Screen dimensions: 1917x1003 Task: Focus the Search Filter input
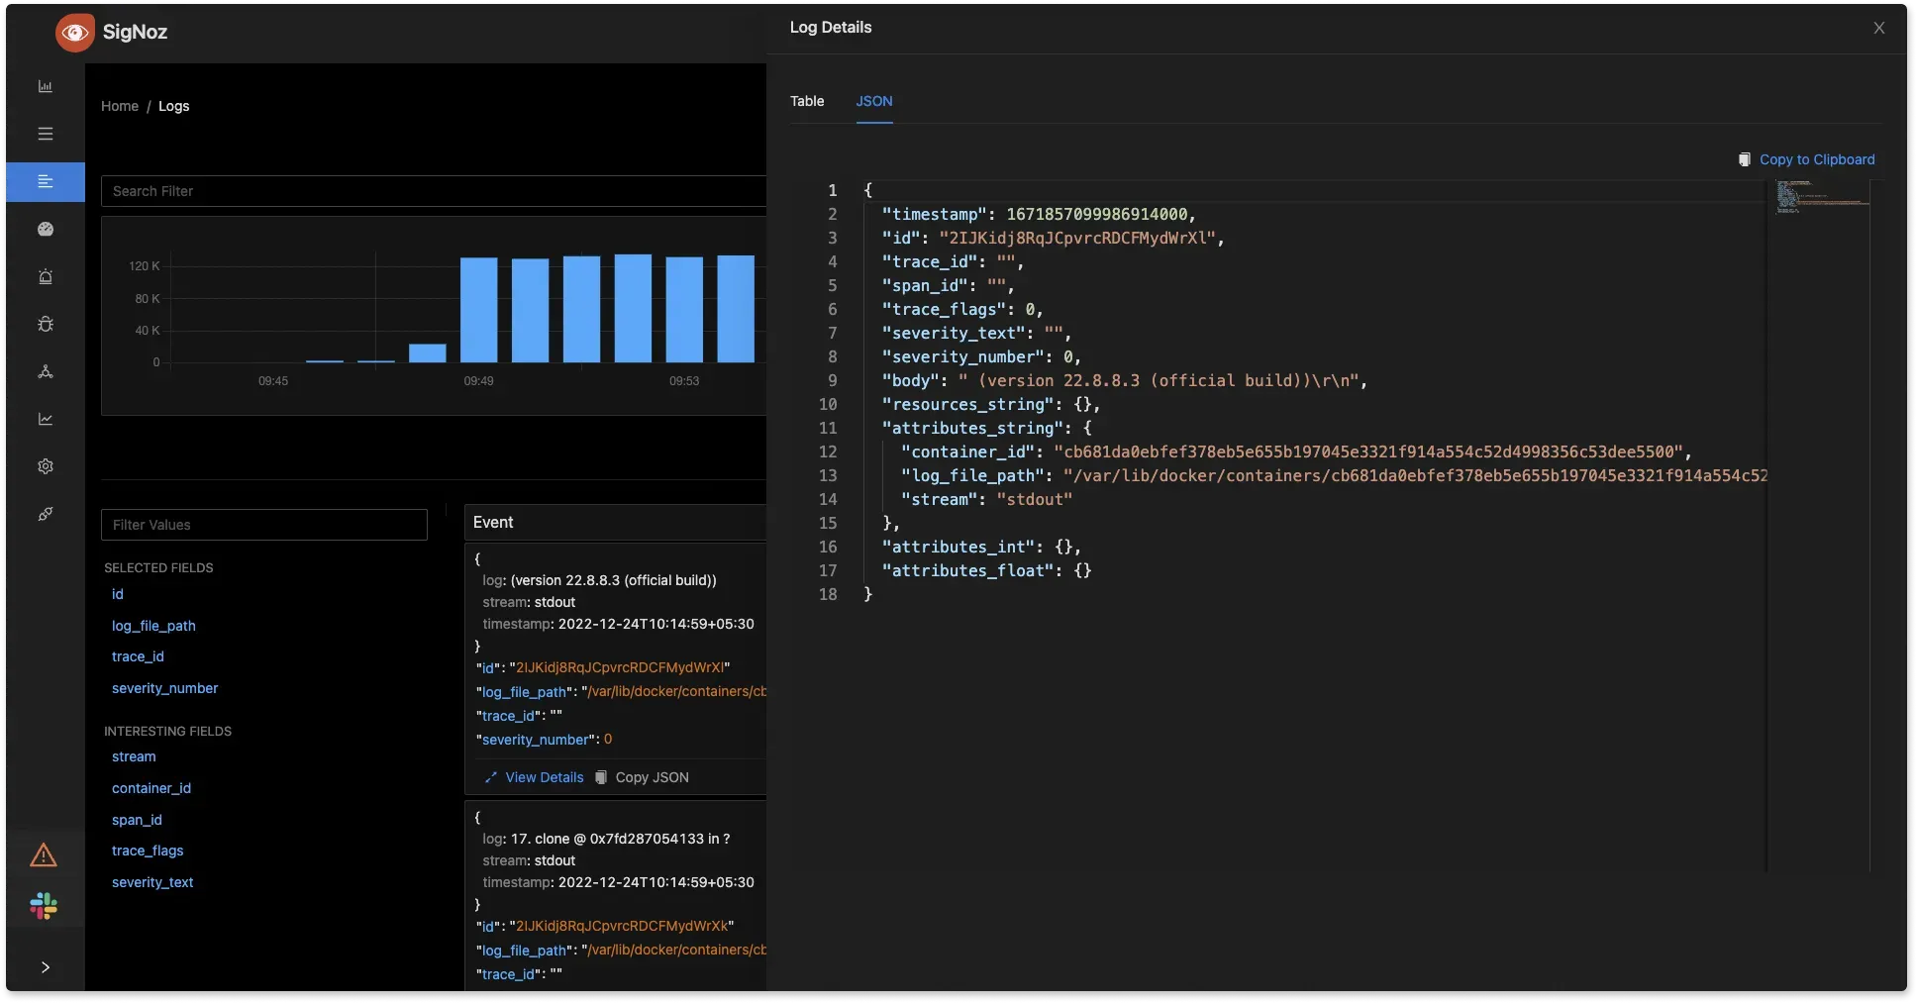[x=434, y=191]
